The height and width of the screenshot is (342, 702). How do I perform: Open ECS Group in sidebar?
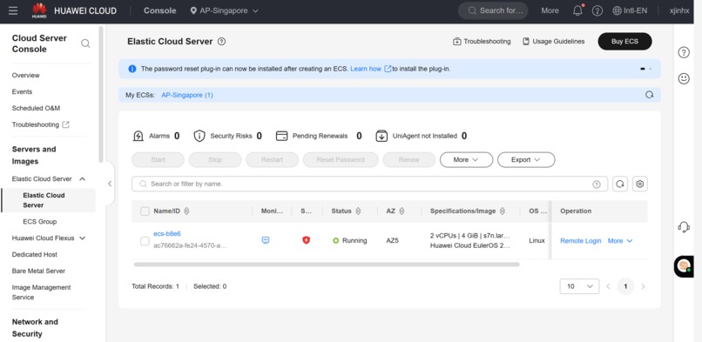pyautogui.click(x=40, y=222)
